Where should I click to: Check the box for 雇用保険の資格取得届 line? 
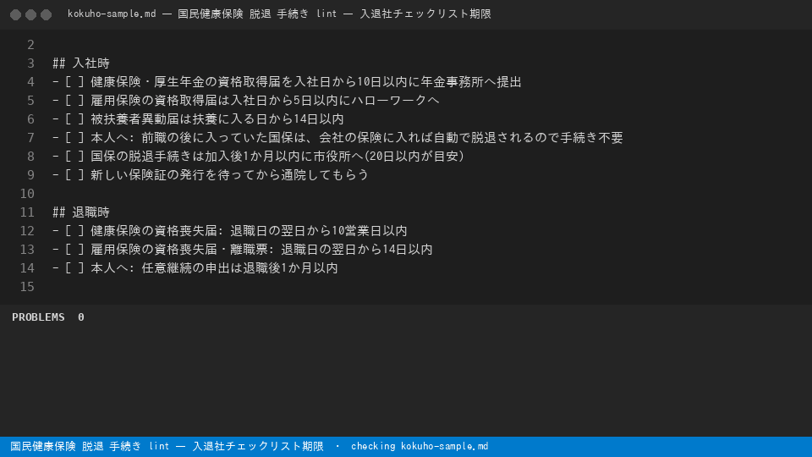tap(74, 101)
